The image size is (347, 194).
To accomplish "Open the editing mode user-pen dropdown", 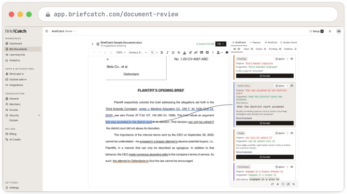I will click(x=220, y=53).
